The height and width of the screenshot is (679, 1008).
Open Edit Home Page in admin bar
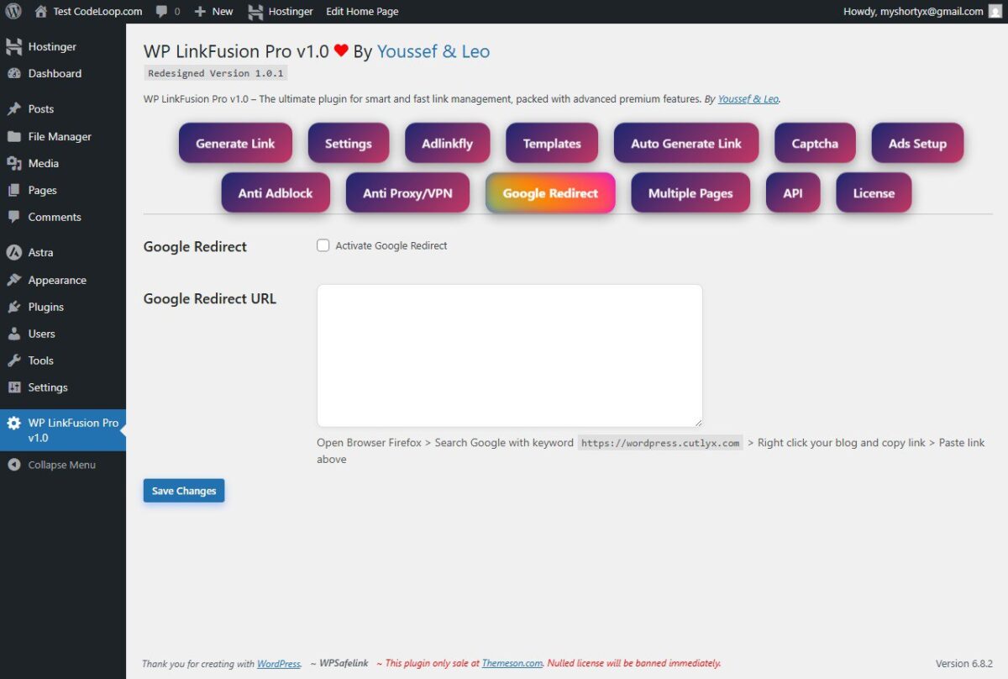tap(362, 12)
